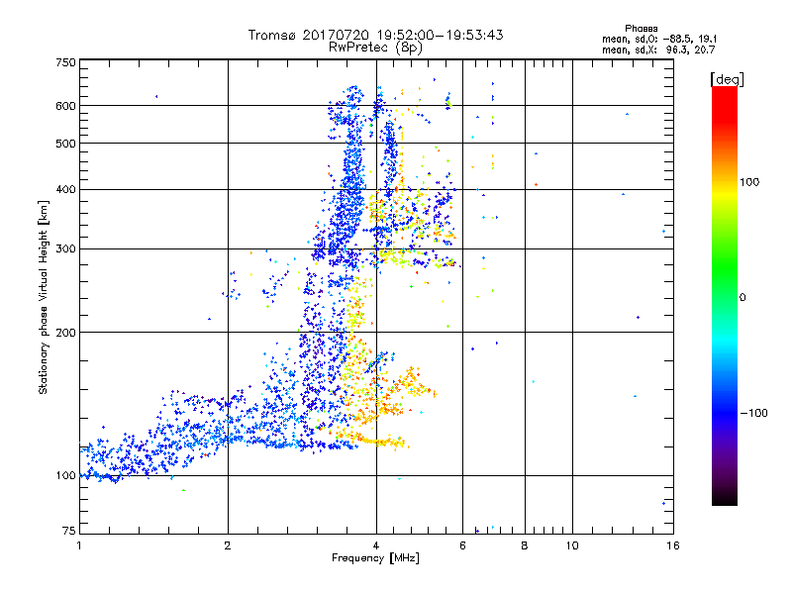Click the y-axis tick label '750'

point(65,62)
